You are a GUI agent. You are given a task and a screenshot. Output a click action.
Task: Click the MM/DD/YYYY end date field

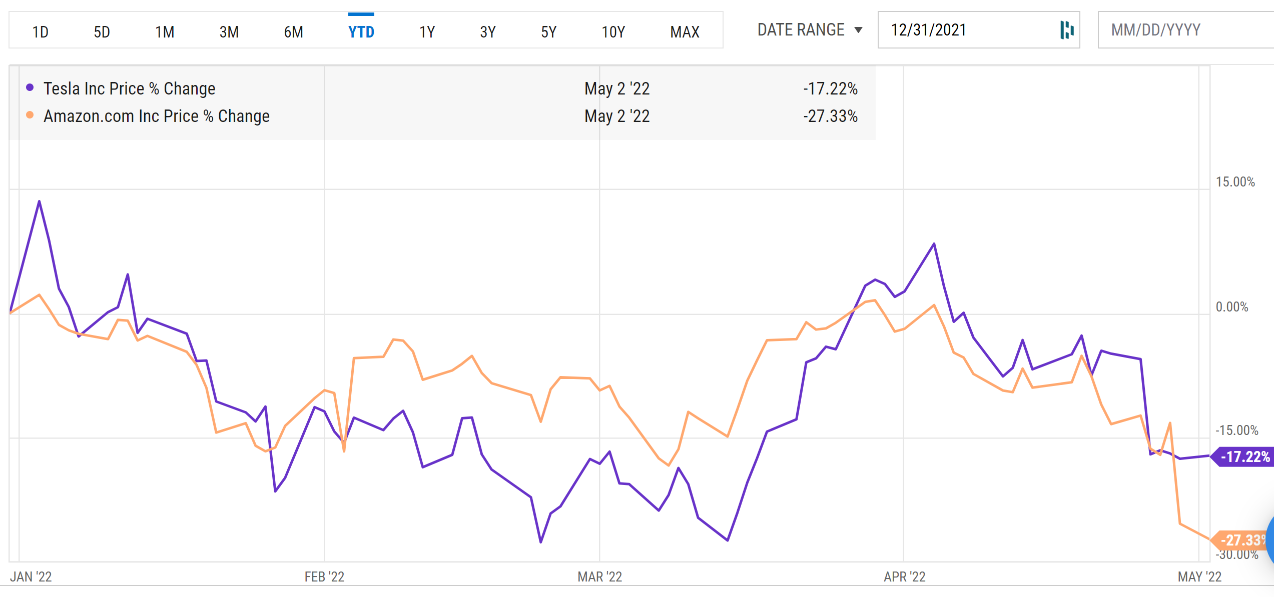click(x=1181, y=30)
